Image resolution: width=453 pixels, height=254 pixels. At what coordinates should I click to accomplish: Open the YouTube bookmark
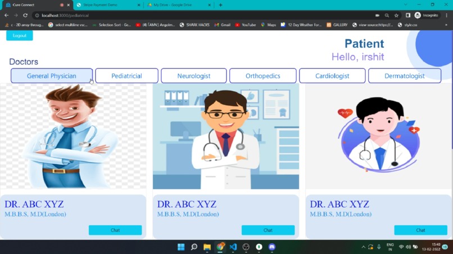(245, 25)
